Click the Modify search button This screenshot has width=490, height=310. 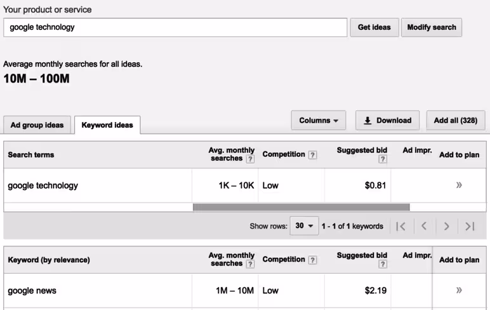[432, 27]
